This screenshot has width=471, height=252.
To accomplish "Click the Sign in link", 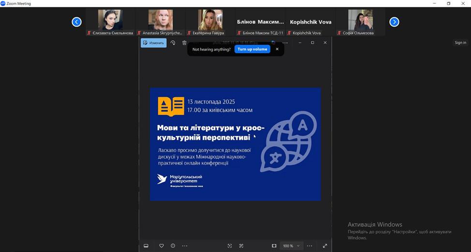I will click(460, 42).
